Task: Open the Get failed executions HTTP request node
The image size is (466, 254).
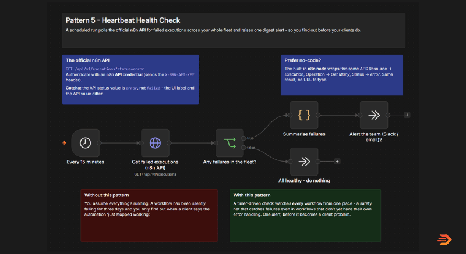Action: pyautogui.click(x=155, y=143)
